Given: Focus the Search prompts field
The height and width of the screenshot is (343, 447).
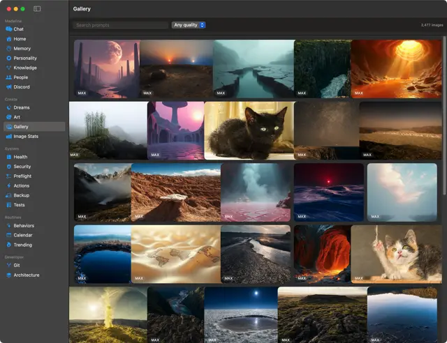Looking at the screenshot, I should pyautogui.click(x=120, y=25).
